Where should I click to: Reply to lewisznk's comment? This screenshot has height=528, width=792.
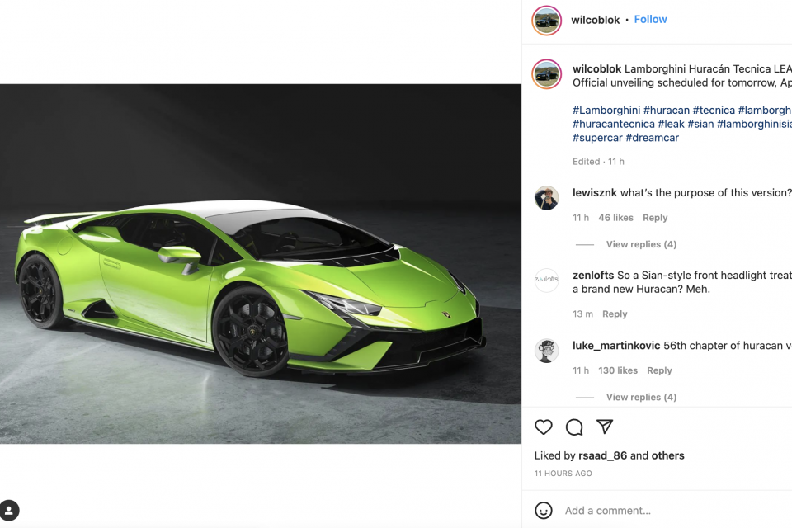(655, 218)
